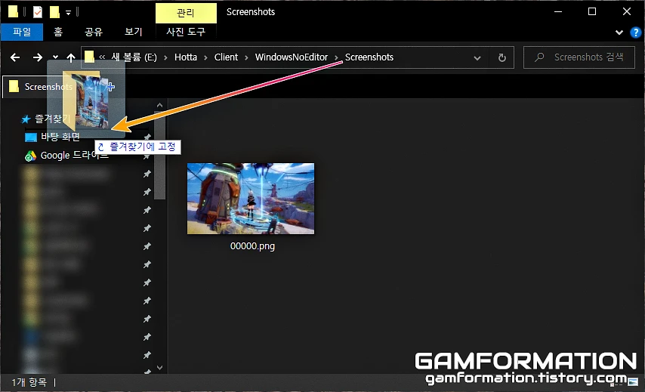Select 즐겨찾기 in navigation pane
This screenshot has width=645, height=392.
(52, 119)
